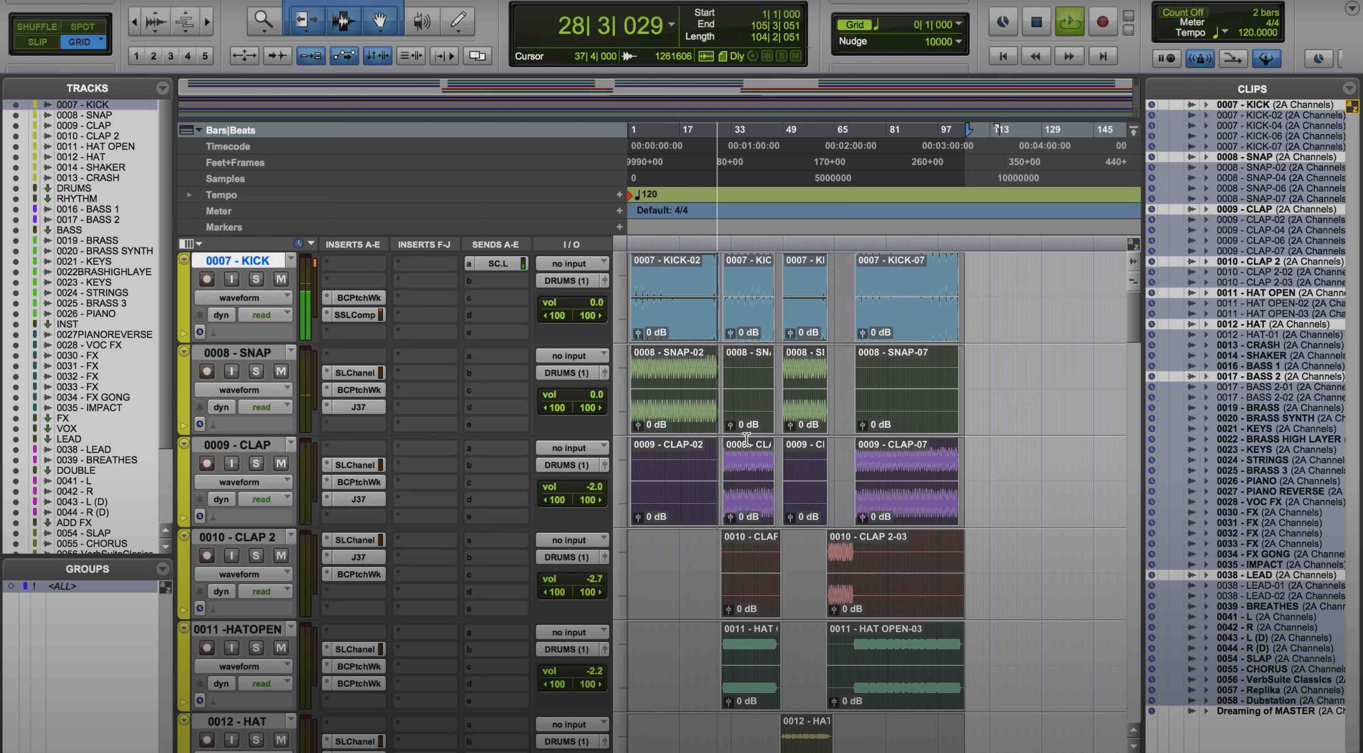
Task: Select the Selector waveform tool
Action: [343, 21]
